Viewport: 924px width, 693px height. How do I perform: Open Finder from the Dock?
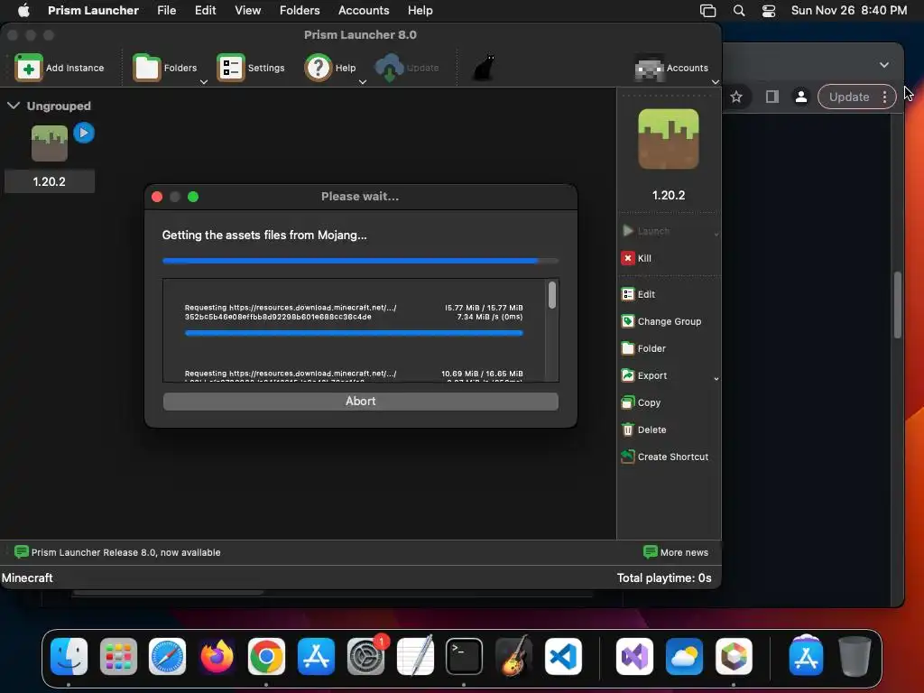(x=69, y=657)
